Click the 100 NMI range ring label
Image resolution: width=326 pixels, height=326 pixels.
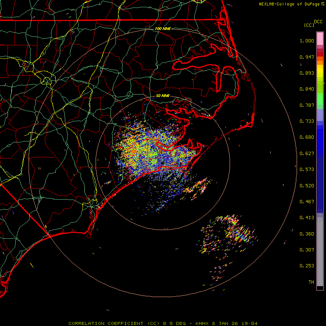click(x=163, y=29)
